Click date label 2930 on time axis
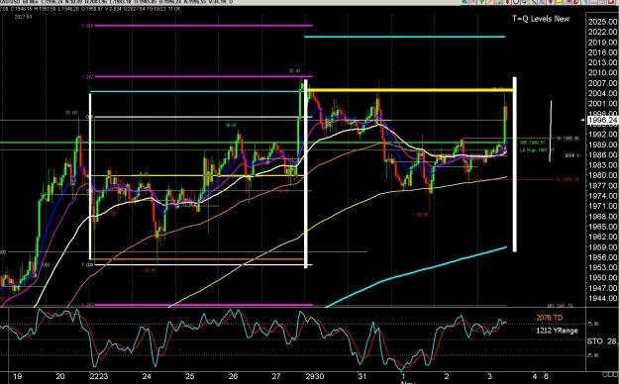 click(x=314, y=376)
